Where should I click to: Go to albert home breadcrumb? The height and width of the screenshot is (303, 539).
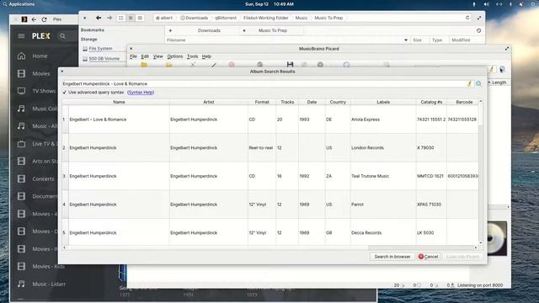tap(164, 18)
